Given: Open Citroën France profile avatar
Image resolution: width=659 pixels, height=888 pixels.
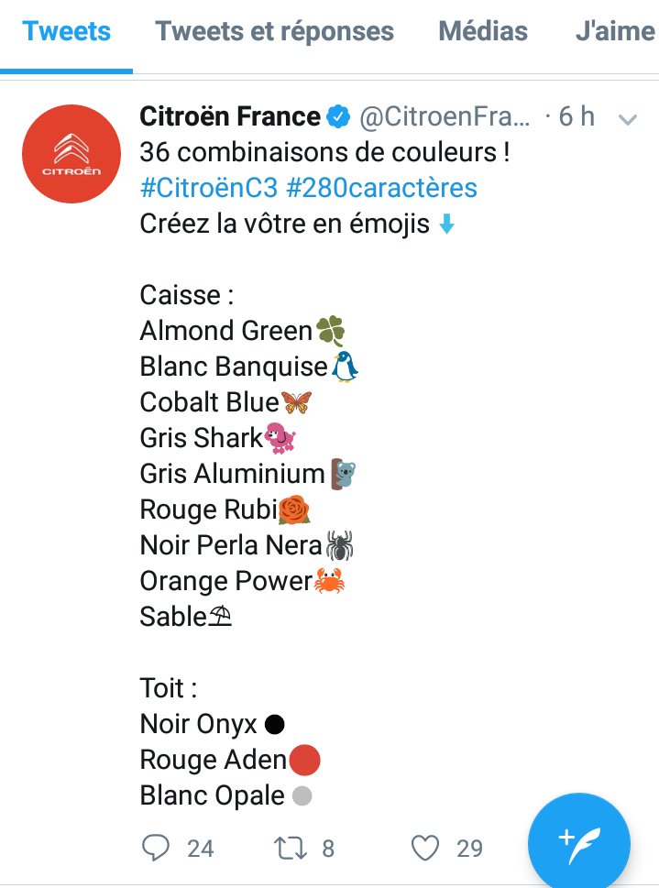Looking at the screenshot, I should (71, 153).
